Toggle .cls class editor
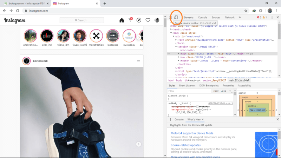The height and width of the screenshot is (158, 281). [x=223, y=91]
